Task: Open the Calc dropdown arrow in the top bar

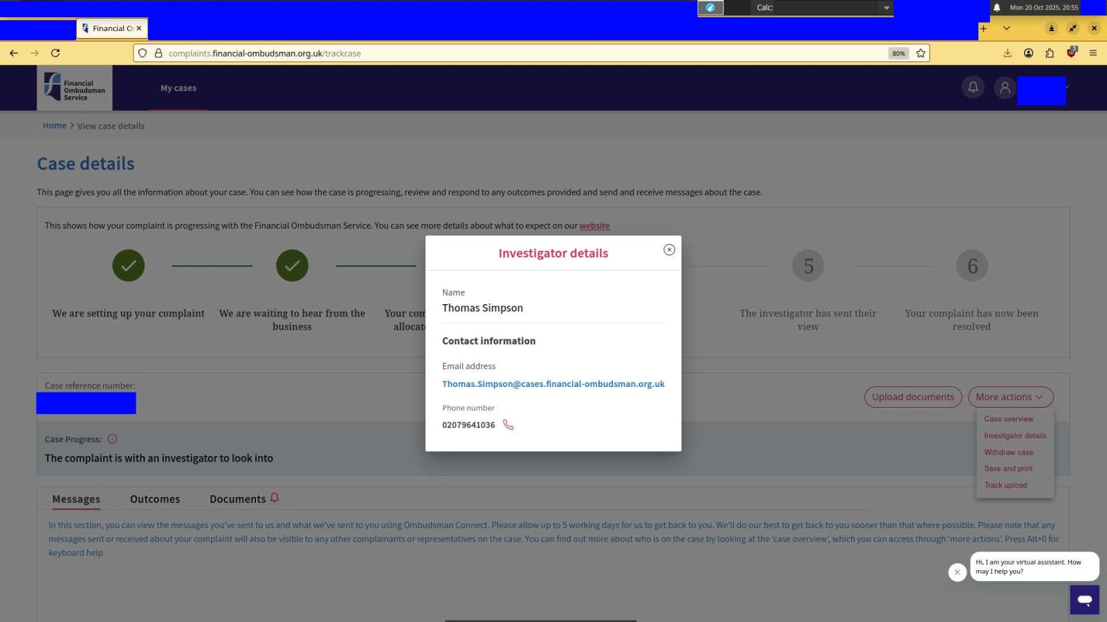Action: (x=886, y=8)
